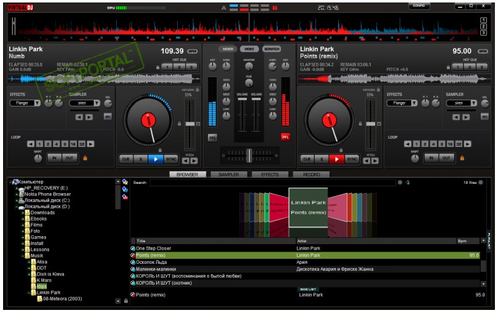Open the EFFECTS tab
Screen dimensions: 498x313
pos(269,175)
